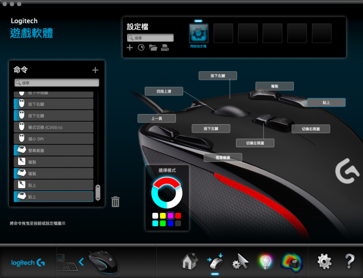The image size is (363, 278).
Task: Select the mouse device icon in bottom bar
Action: pyautogui.click(x=103, y=262)
